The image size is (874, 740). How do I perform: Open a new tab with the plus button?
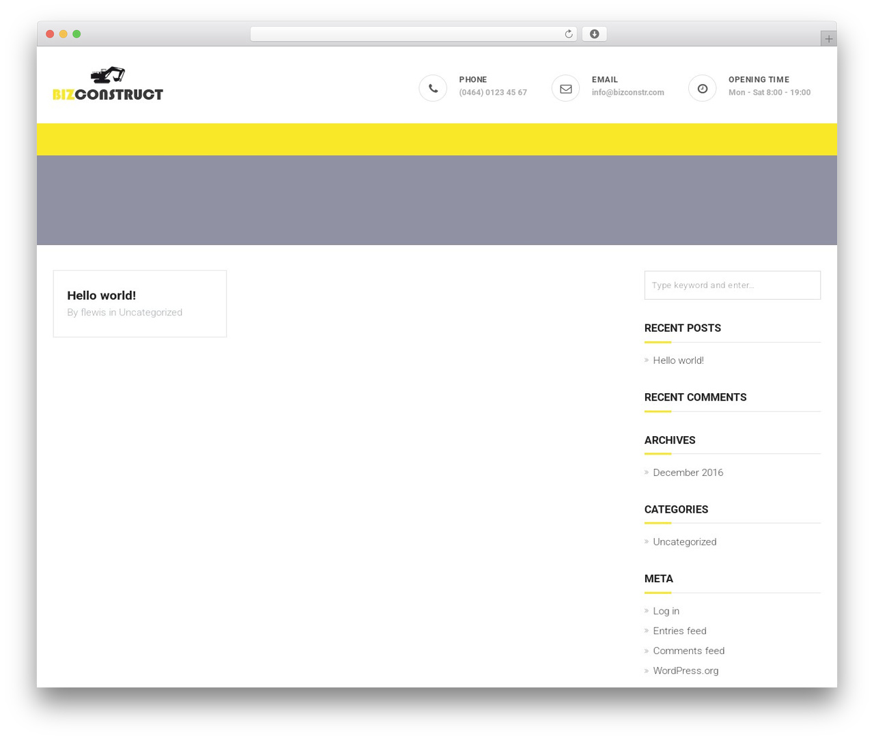828,39
